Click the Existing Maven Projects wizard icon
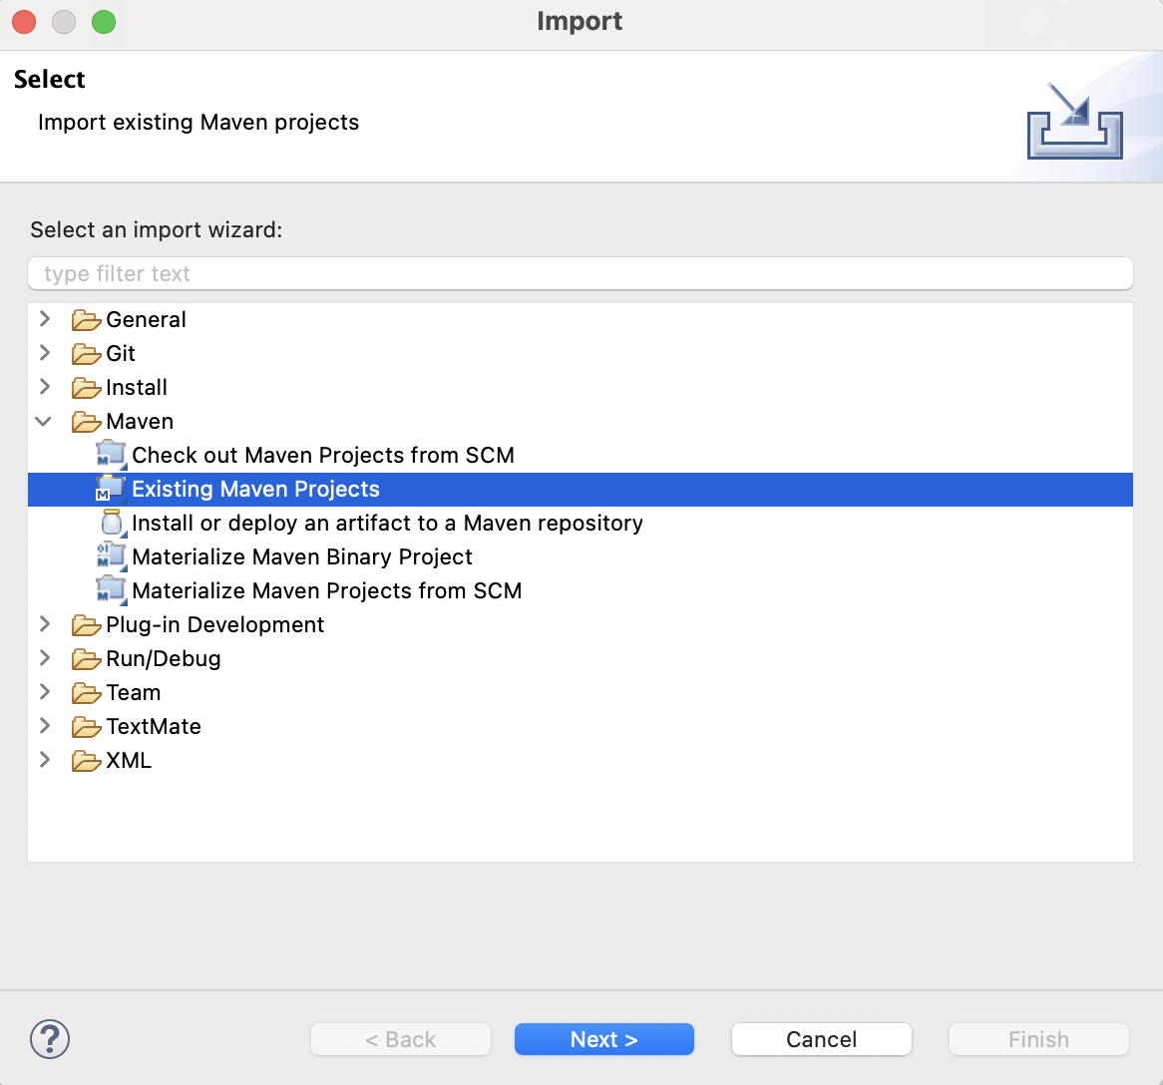This screenshot has width=1163, height=1085. click(x=112, y=489)
